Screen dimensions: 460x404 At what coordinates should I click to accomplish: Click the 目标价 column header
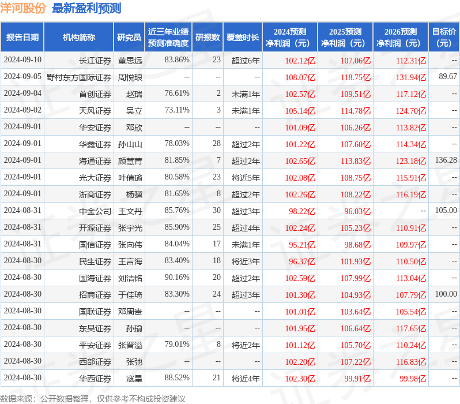tap(444, 38)
